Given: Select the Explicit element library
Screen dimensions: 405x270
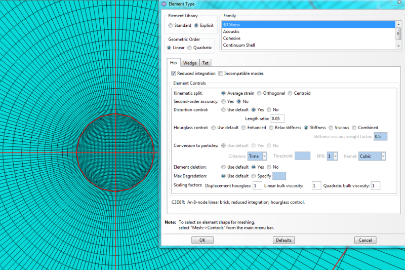Looking at the screenshot, I should tap(196, 25).
